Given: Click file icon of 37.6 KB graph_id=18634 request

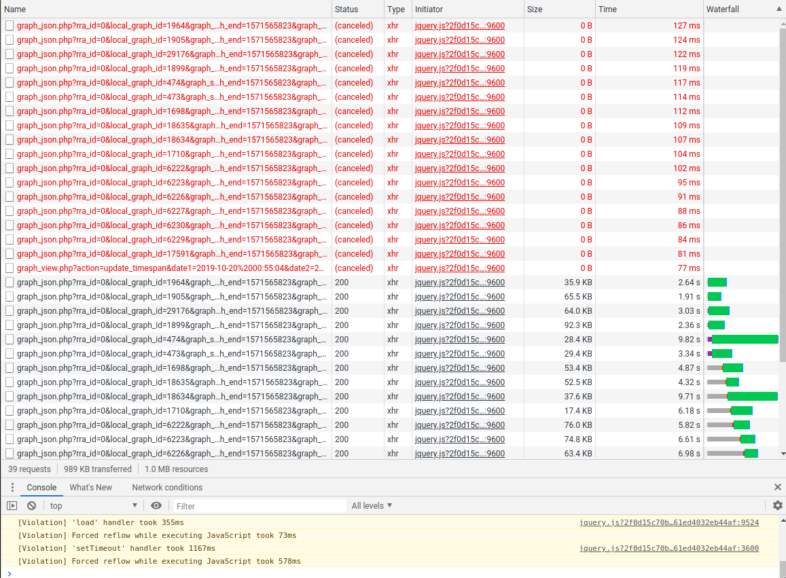Looking at the screenshot, I should click(10, 397).
